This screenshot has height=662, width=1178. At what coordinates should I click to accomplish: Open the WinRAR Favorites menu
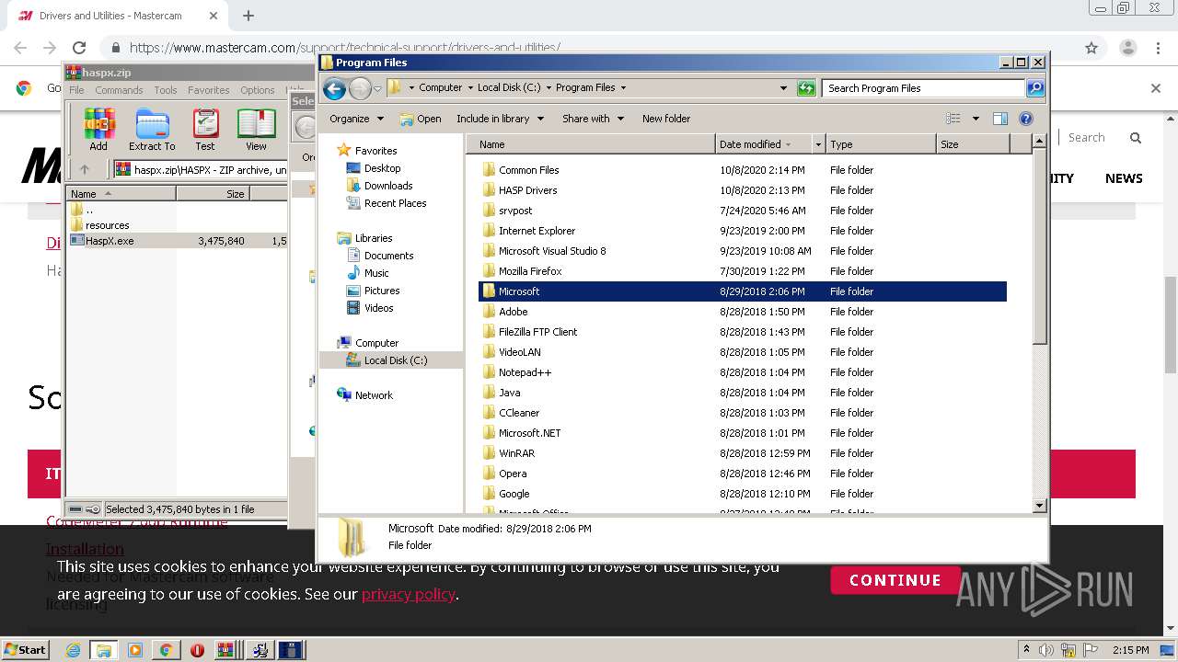(209, 90)
